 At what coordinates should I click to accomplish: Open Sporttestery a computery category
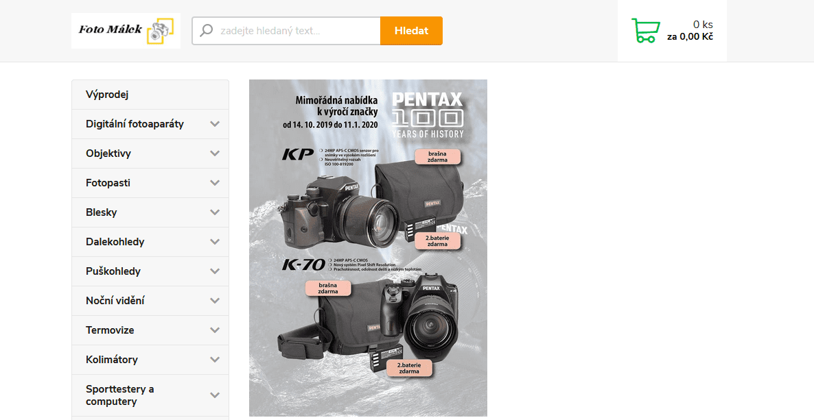(x=120, y=395)
